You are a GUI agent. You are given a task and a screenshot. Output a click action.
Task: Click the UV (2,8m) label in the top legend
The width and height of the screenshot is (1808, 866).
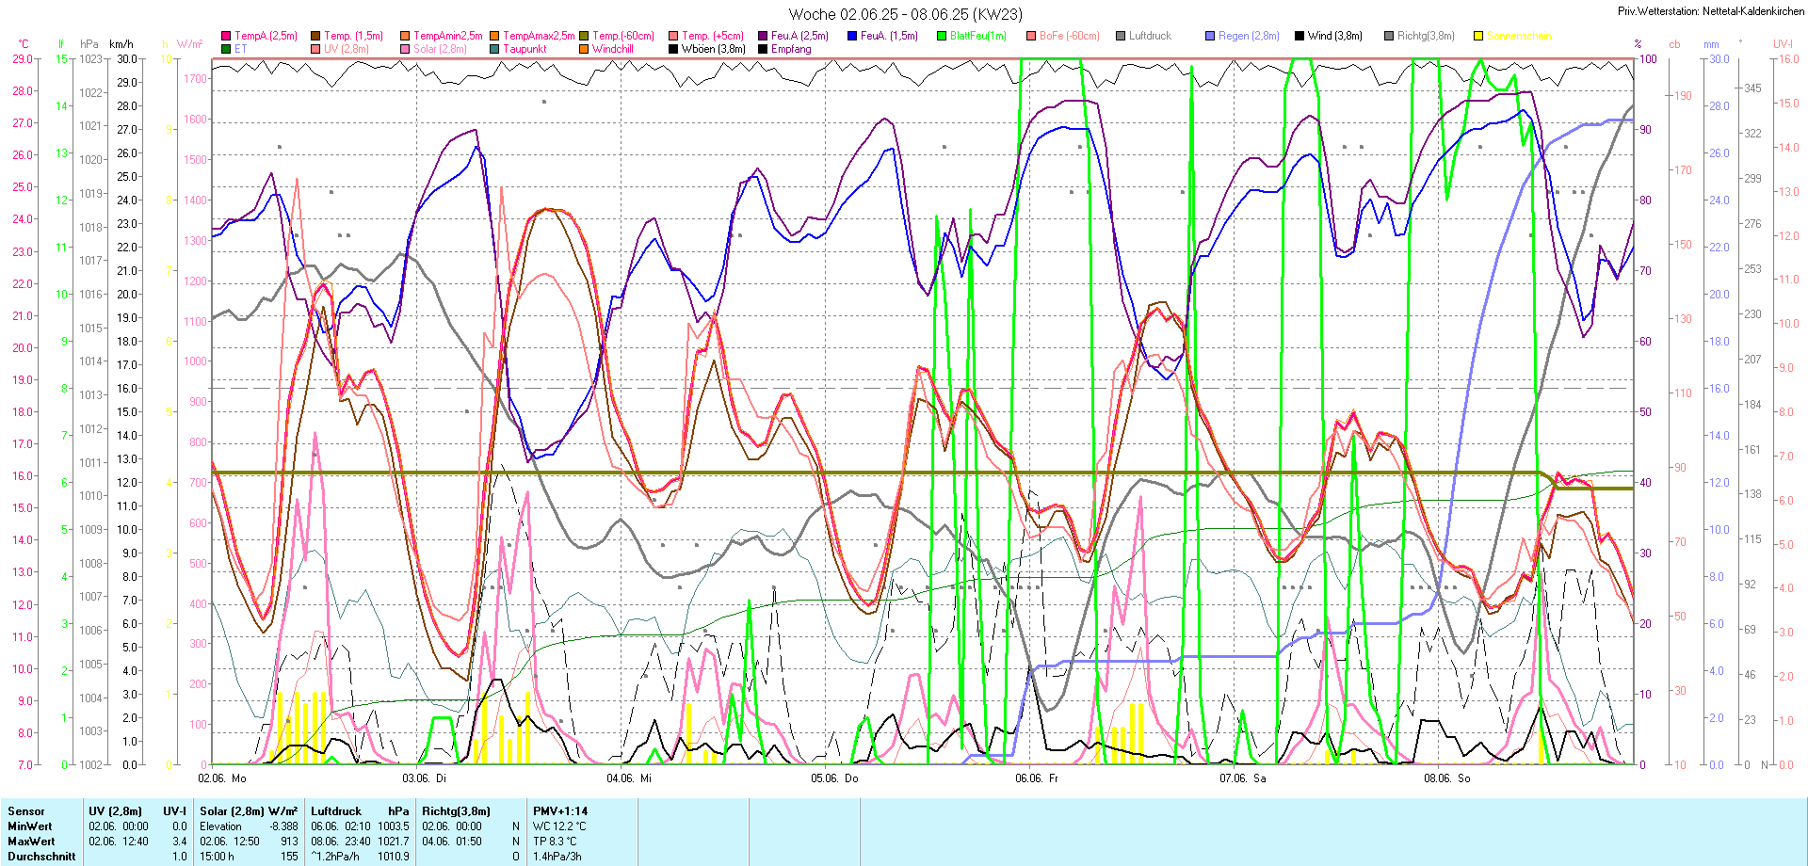[x=347, y=49]
